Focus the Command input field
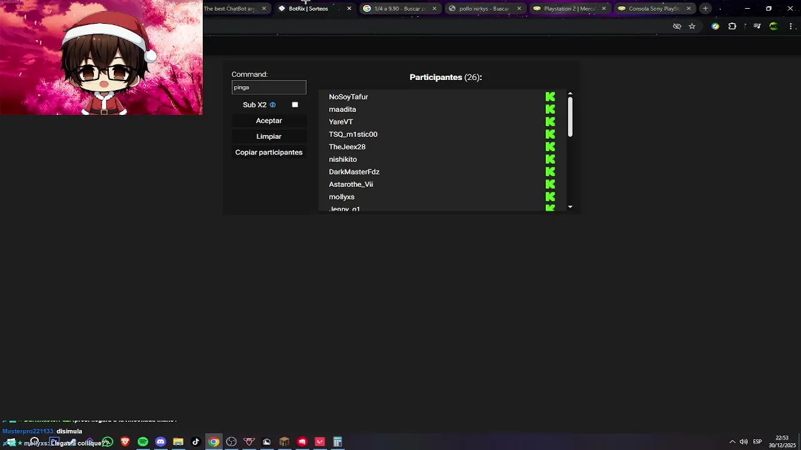This screenshot has height=450, width=801. click(x=269, y=87)
